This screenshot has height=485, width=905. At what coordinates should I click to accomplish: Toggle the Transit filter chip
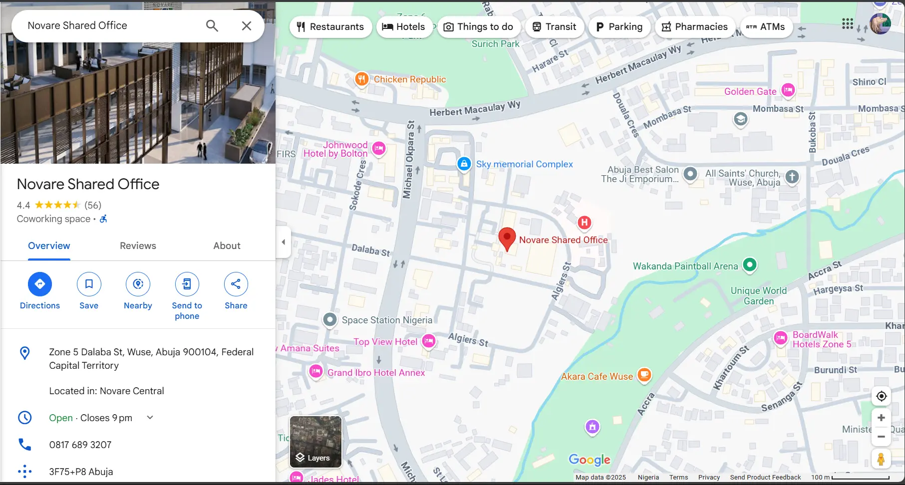point(555,26)
